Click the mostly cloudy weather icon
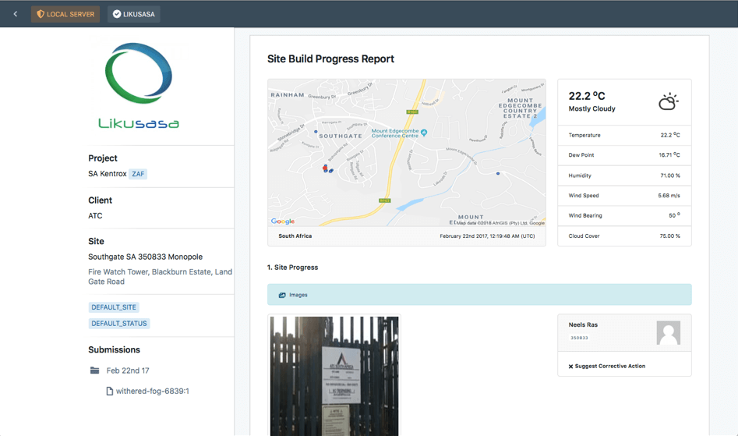This screenshot has width=738, height=436. pos(668,102)
